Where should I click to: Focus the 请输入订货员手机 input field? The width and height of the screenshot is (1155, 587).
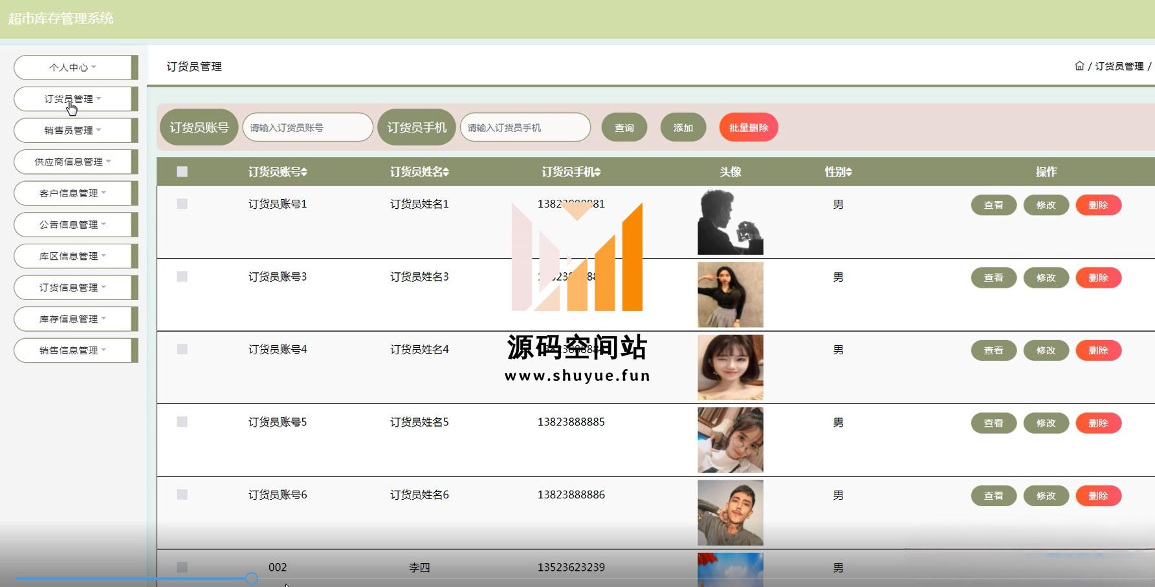point(525,127)
